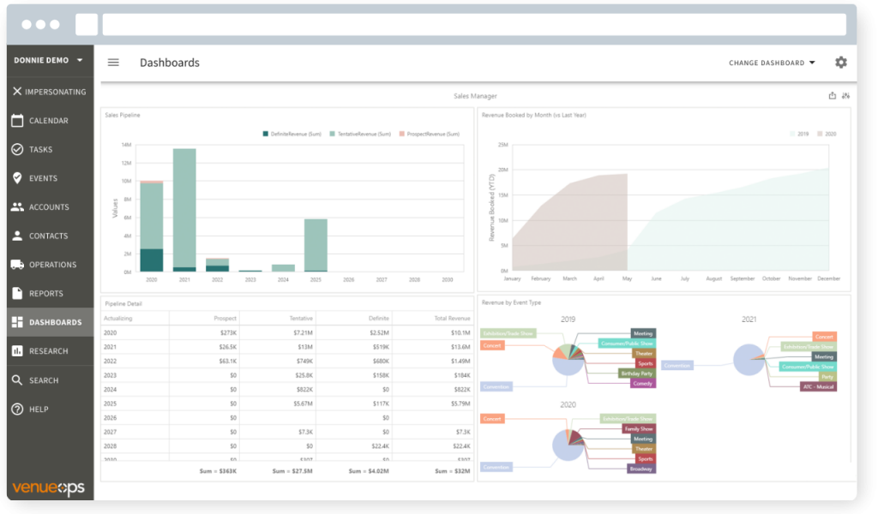
Task: Click the Operations truck icon
Action: pyautogui.click(x=17, y=265)
